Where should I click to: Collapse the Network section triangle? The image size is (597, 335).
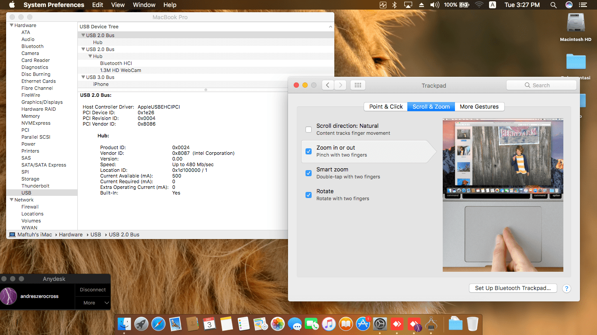11,200
